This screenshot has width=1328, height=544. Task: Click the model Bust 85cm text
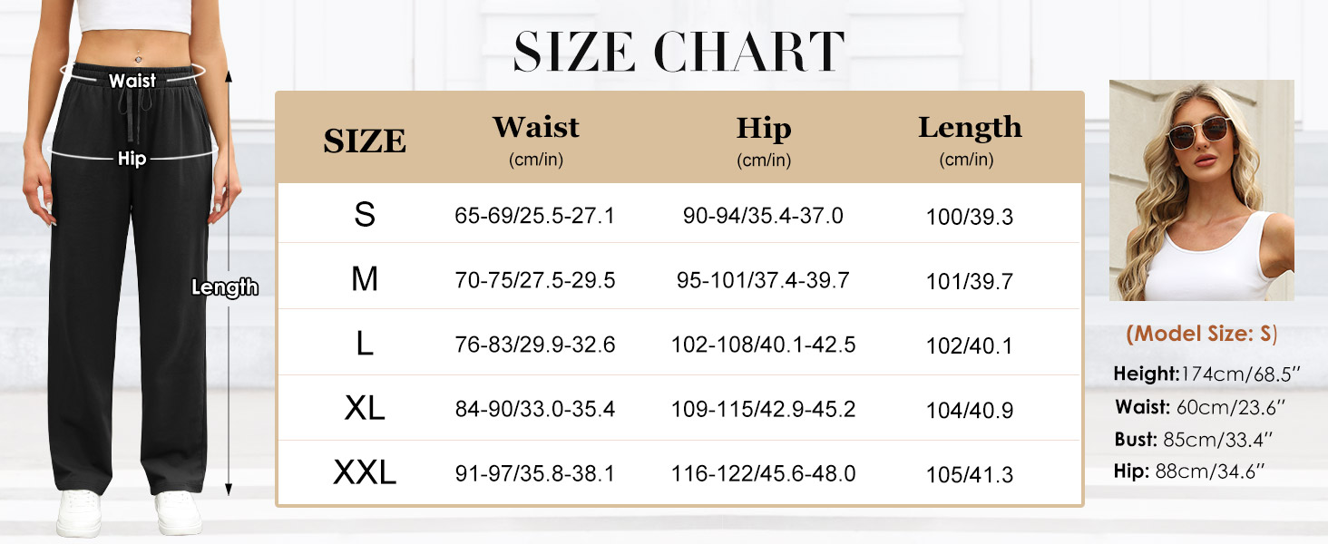tap(1193, 439)
